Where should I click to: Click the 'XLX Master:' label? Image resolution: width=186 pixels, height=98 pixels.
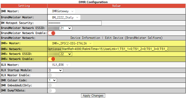tap(10, 65)
